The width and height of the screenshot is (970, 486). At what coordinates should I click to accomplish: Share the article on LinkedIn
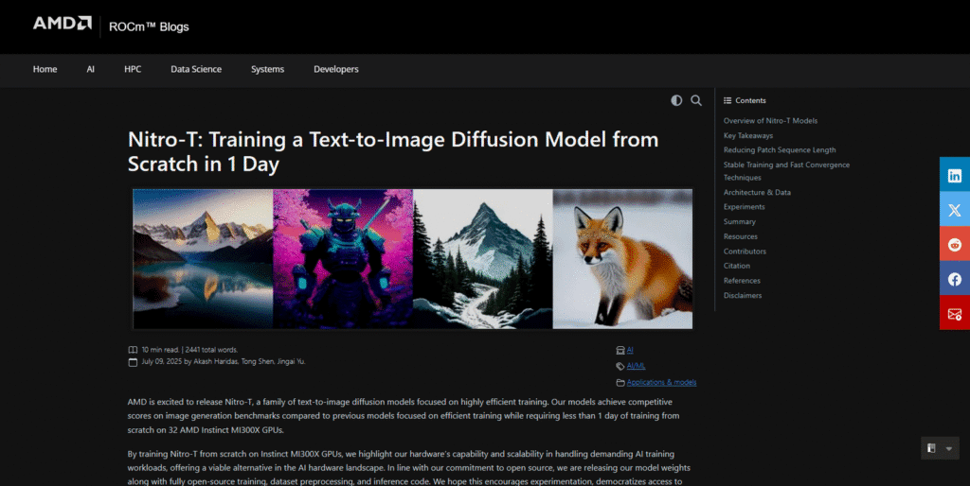[955, 175]
